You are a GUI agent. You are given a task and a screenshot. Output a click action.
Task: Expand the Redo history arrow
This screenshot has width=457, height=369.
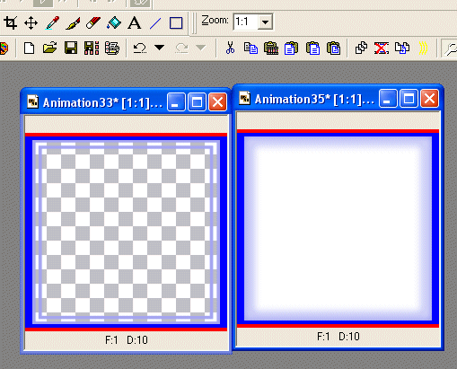pos(201,48)
